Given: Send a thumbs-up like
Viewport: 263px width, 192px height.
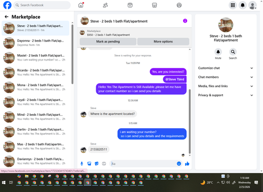Looking at the screenshot, I should (187, 164).
